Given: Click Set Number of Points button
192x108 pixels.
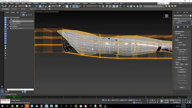Looking at the screenshot, I should 182,37.
